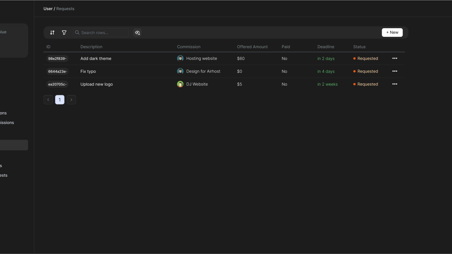This screenshot has width=452, height=254.
Task: Click the Hosting website commission avatar
Action: [x=180, y=58]
